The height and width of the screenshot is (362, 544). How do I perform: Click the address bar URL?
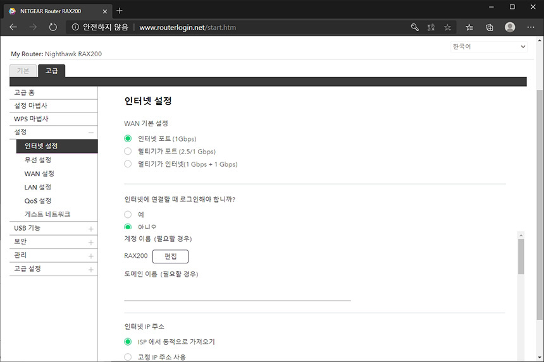click(x=188, y=27)
